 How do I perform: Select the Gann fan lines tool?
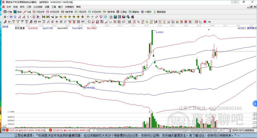tap(93, 22)
